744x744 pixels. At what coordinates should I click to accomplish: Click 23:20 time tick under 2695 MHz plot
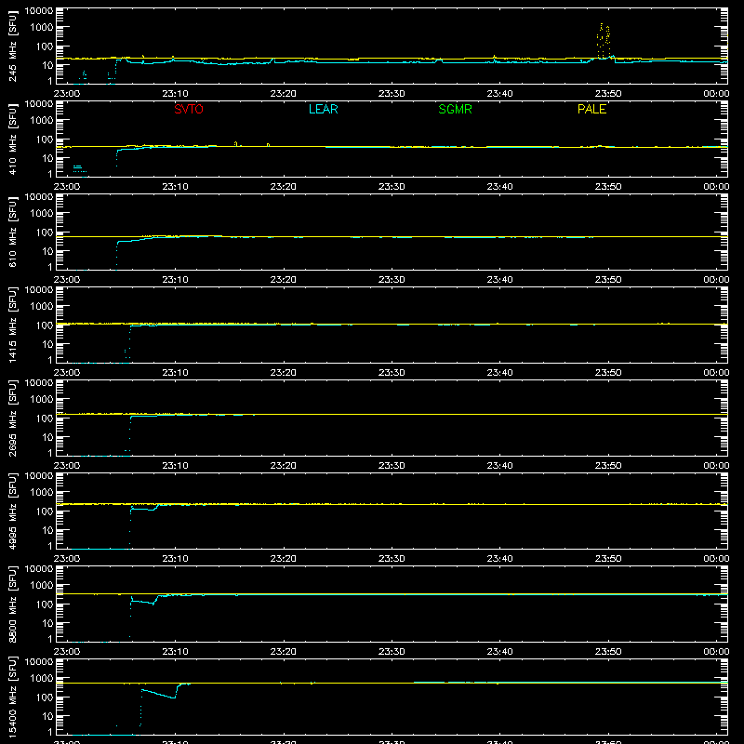point(284,466)
